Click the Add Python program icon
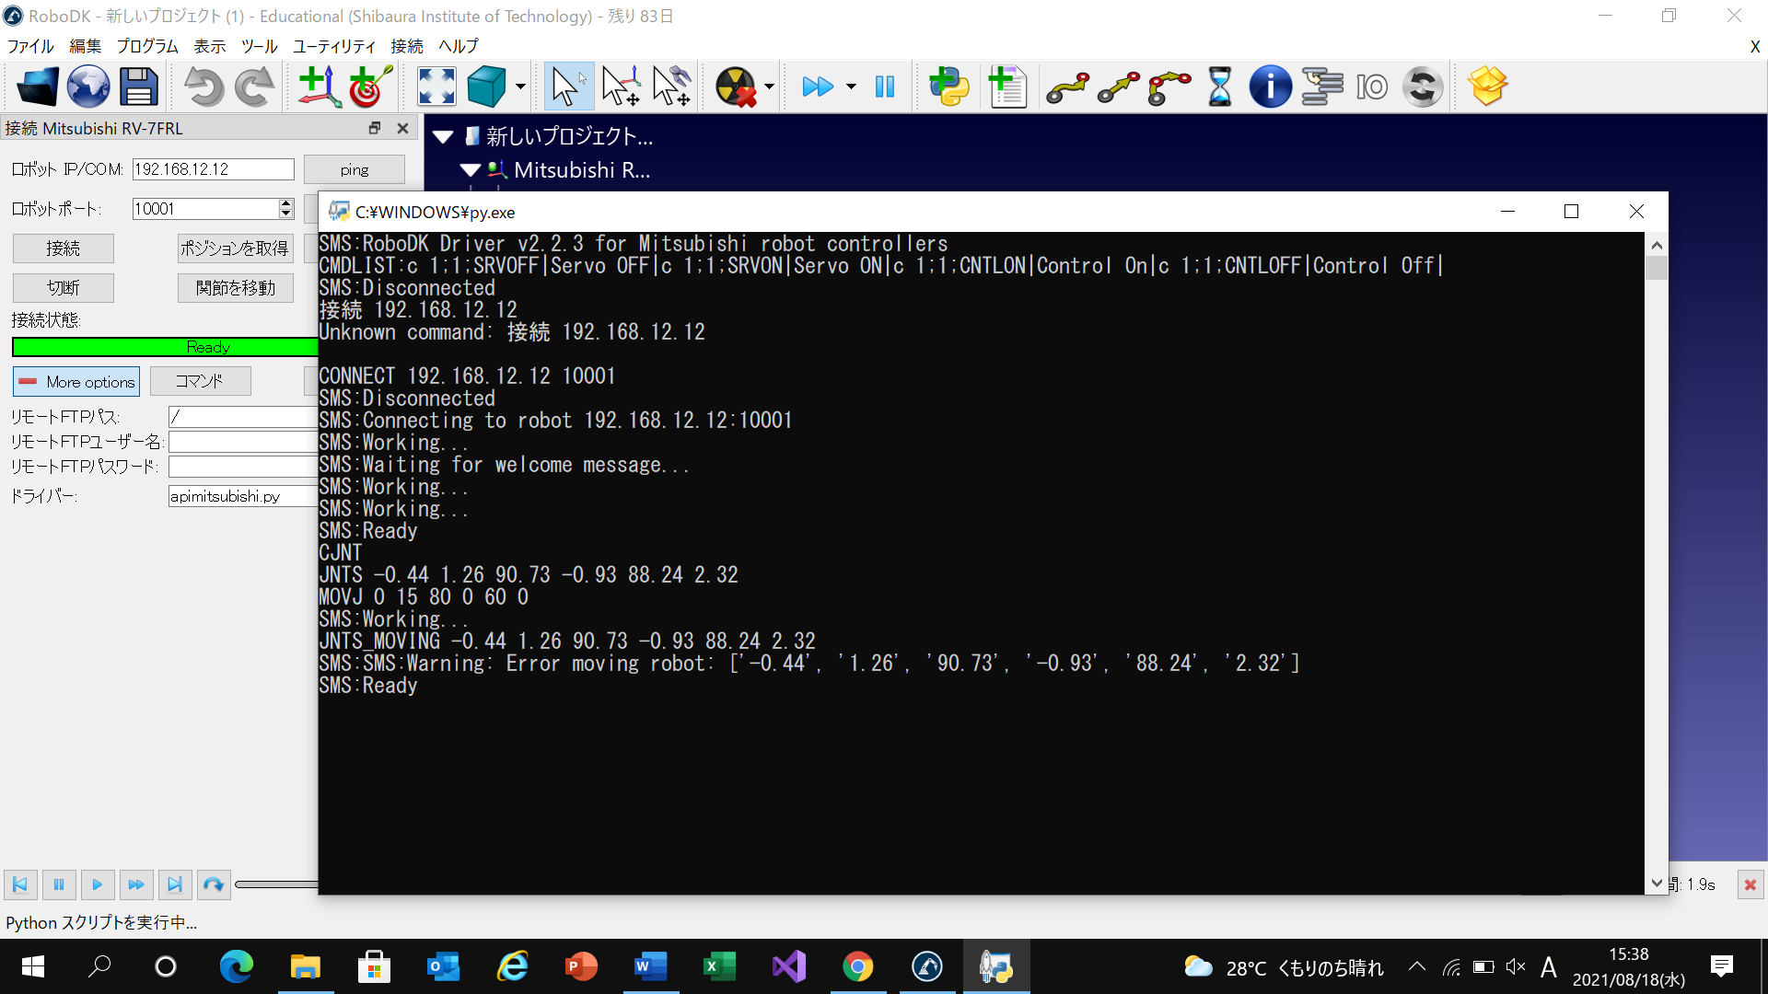1768x994 pixels. [949, 87]
